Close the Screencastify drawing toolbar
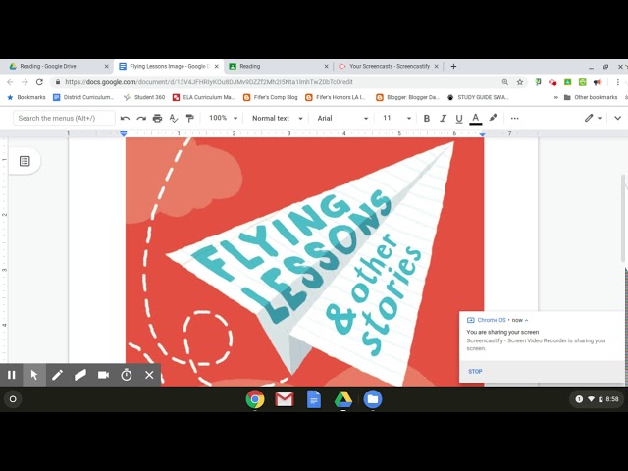Image resolution: width=628 pixels, height=471 pixels. [x=149, y=375]
